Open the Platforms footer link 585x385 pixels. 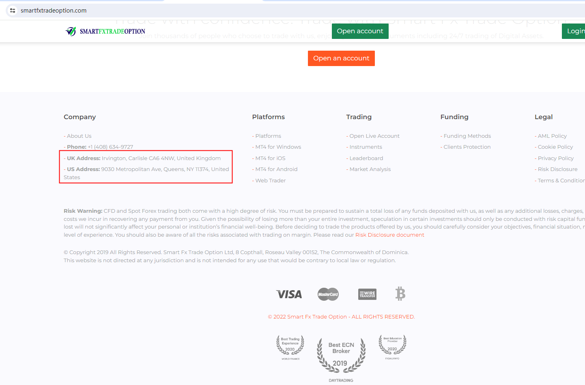coord(268,136)
